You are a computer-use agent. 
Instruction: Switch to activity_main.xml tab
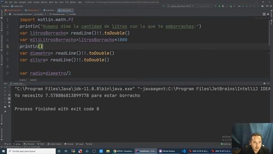pos(13,10)
